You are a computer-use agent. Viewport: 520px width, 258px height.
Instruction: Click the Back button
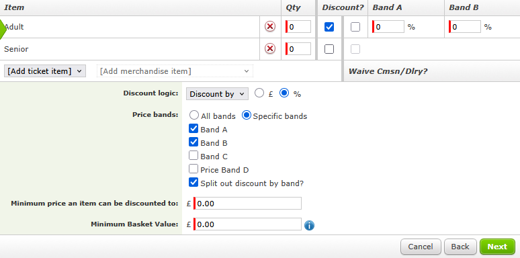point(460,247)
